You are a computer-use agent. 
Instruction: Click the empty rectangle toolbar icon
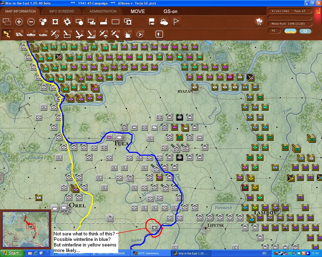click(115, 22)
